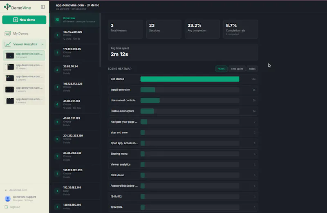Open viewer 201.212.233.139

point(75,139)
